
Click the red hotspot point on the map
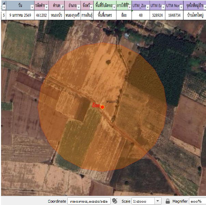pos(102,107)
